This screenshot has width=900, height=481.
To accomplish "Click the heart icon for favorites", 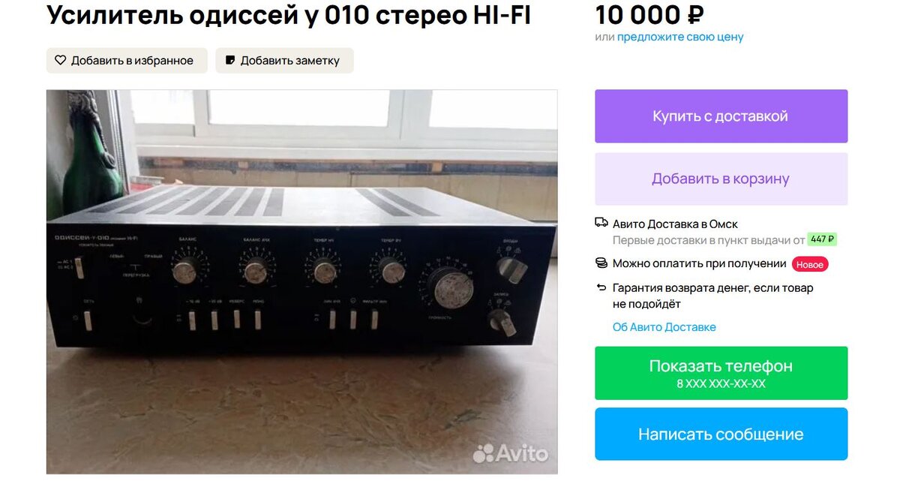I will [x=61, y=61].
